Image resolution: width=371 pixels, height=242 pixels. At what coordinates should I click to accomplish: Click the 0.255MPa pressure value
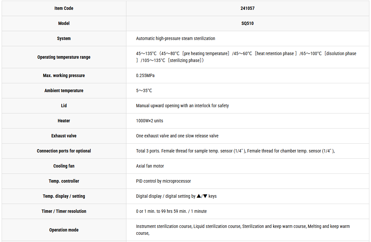[145, 75]
